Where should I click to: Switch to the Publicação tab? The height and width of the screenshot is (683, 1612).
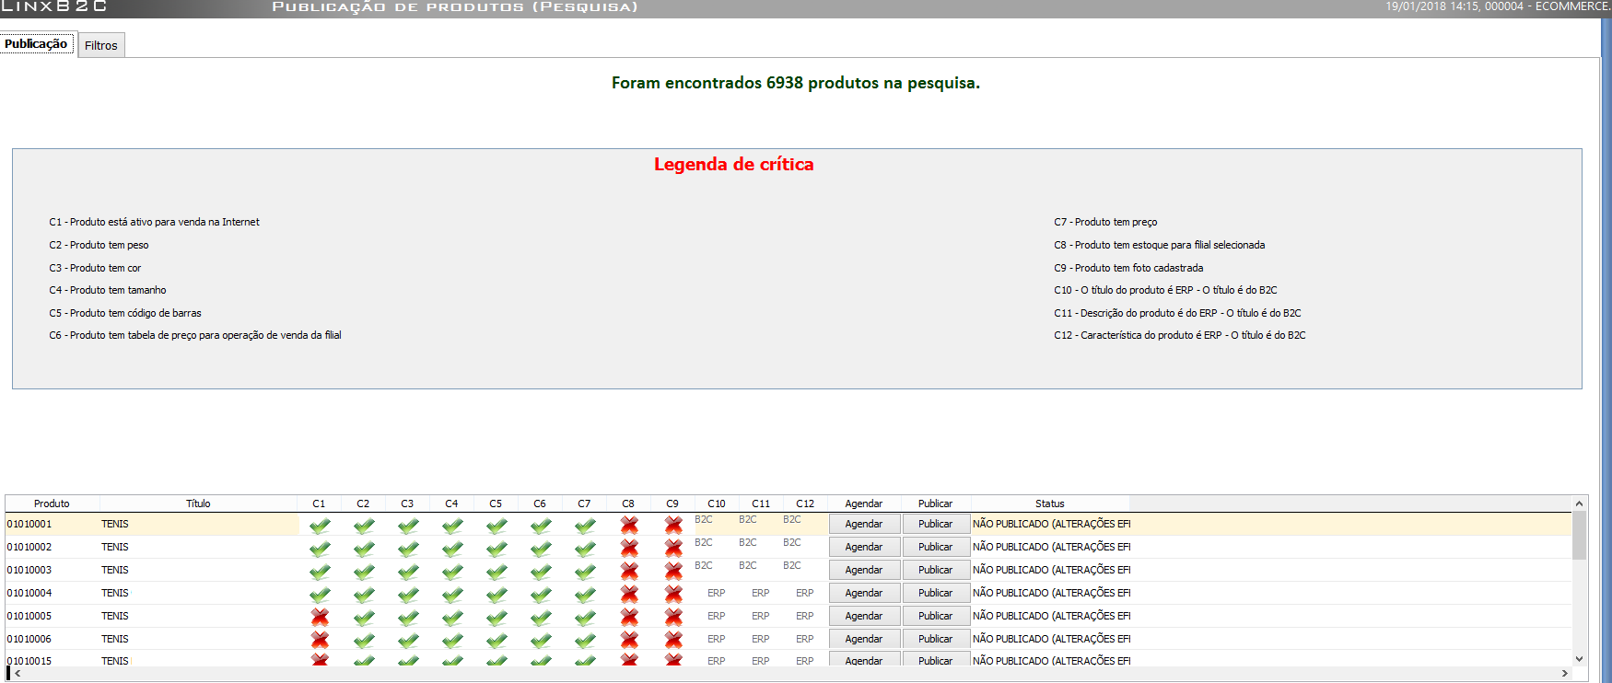point(37,43)
